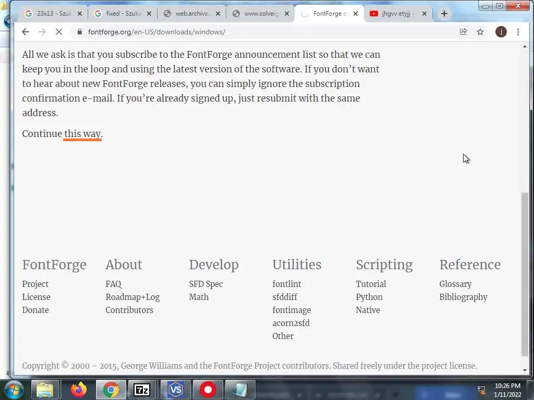The image size is (534, 400).
Task: Open the Native scripting link
Action: tap(368, 310)
